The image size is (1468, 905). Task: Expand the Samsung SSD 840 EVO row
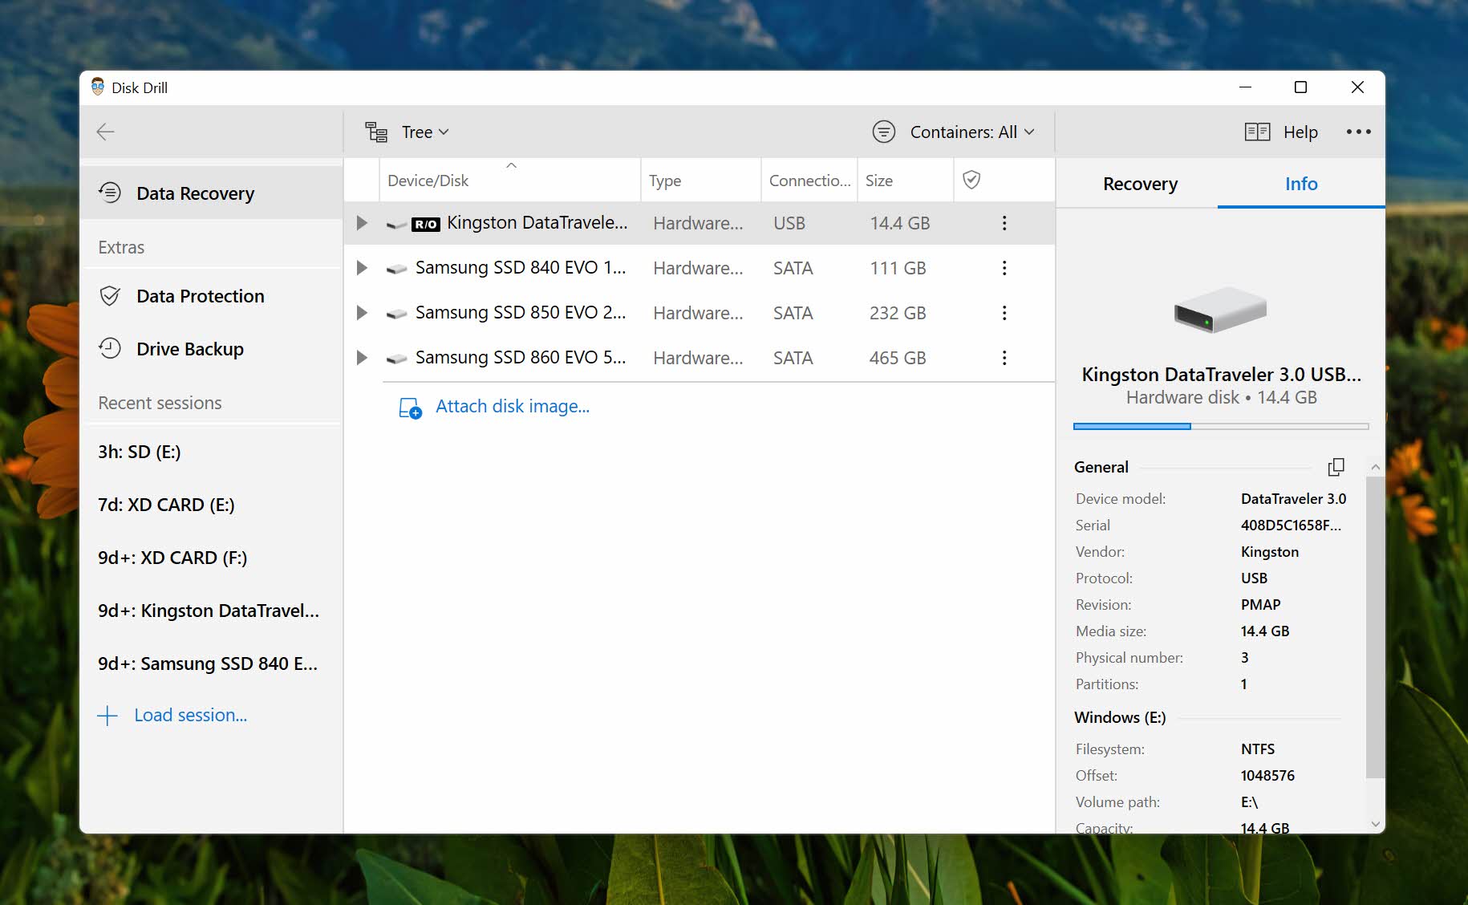(x=362, y=268)
